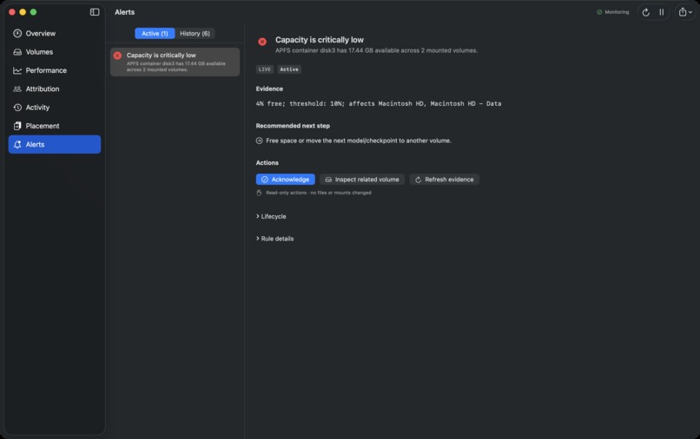Screen dimensions: 700x439
Task: Expand the Rule details section
Action: (275, 239)
